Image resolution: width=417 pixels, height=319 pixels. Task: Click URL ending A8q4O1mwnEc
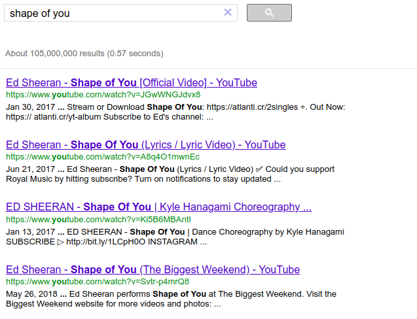(103, 157)
